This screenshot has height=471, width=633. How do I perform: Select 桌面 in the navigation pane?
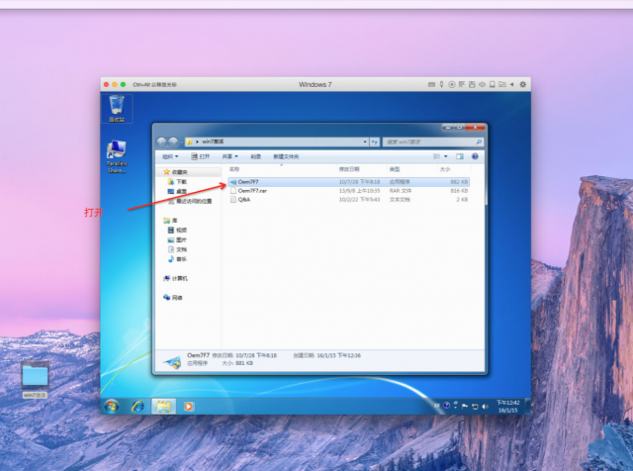coord(177,192)
